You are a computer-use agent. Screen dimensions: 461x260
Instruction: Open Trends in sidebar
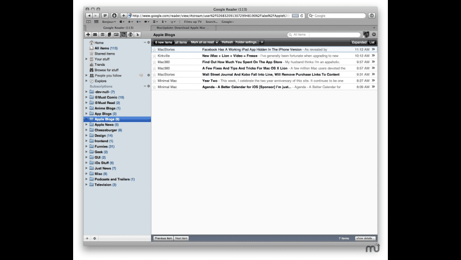(100, 65)
